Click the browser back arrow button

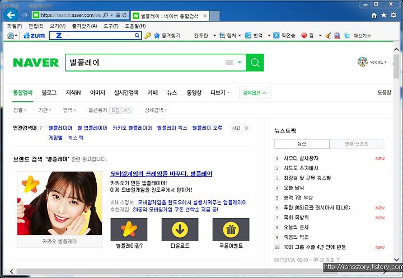(11, 15)
